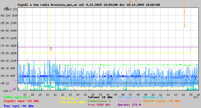Select the purple Rxrate 173 M label

coord(129,105)
